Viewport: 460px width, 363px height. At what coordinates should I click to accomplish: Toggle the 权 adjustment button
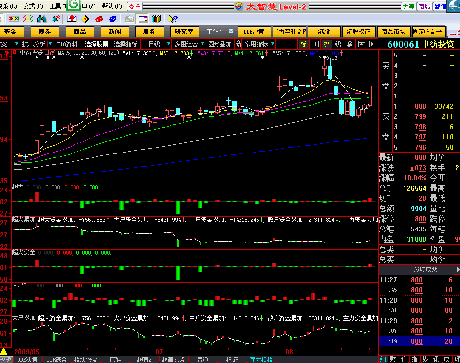click(x=326, y=44)
